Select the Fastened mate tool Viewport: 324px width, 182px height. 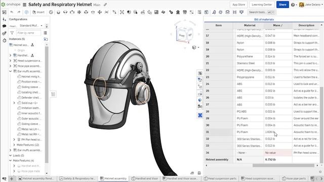tap(59, 12)
